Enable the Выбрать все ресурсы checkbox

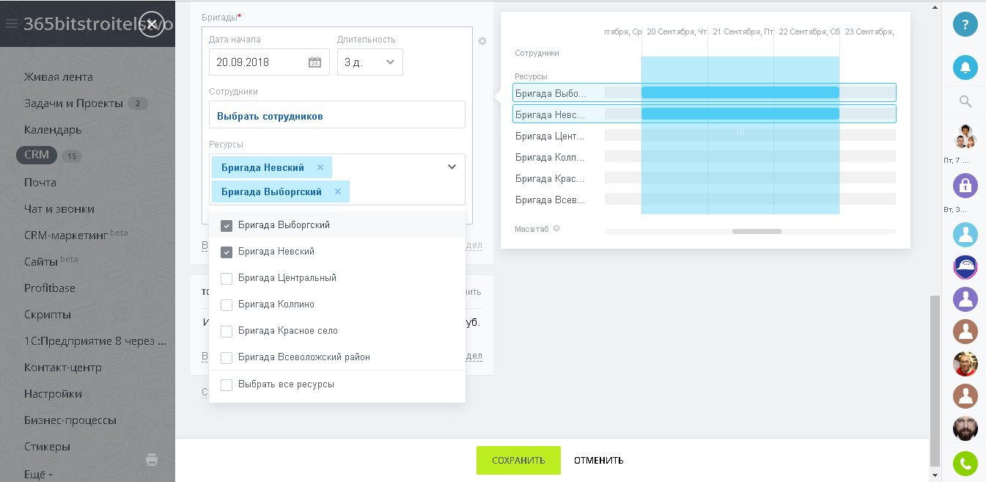[x=227, y=385]
